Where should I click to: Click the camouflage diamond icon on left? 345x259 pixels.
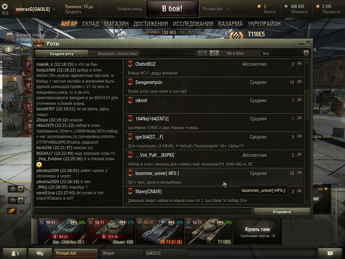(x=13, y=200)
